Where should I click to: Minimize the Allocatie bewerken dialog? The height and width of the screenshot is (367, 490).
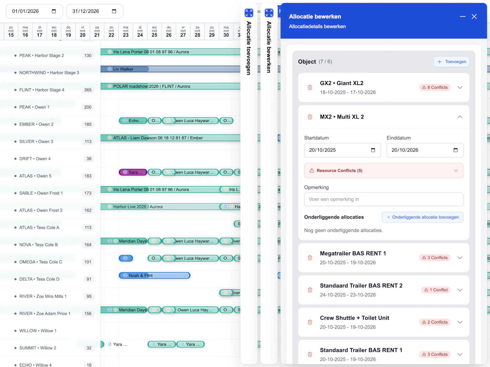tap(463, 17)
